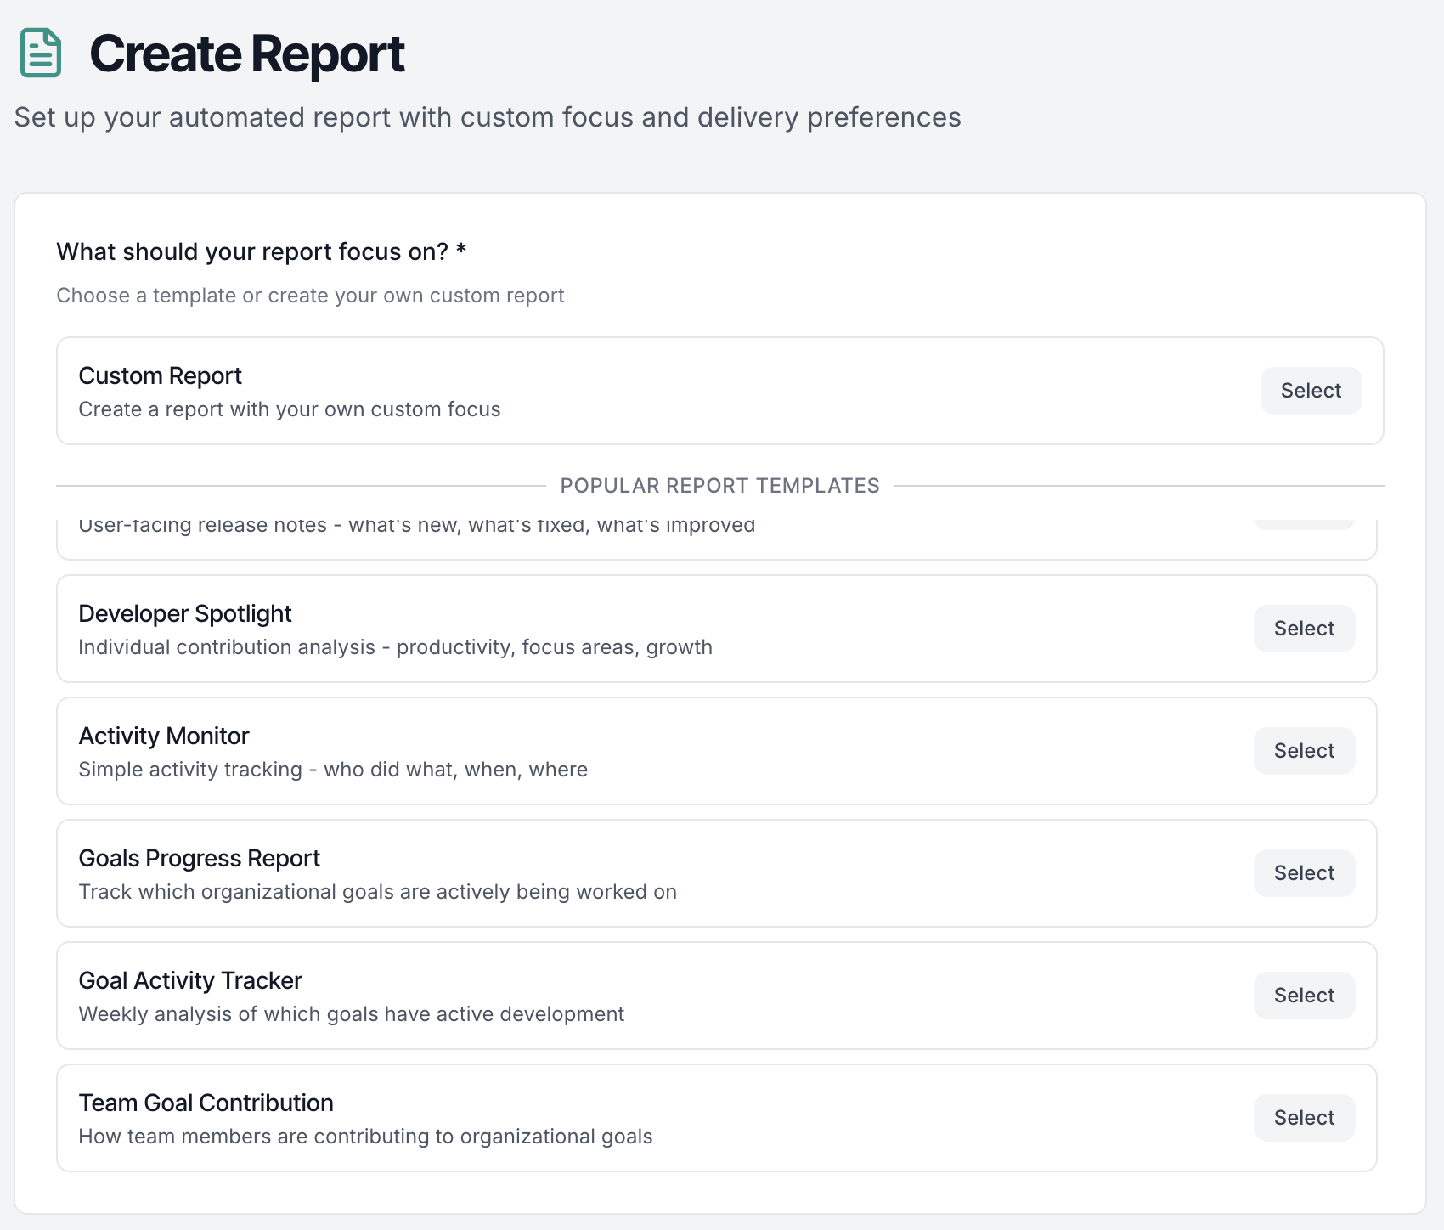
Task: Click the Activity Monitor card
Action: [595, 750]
